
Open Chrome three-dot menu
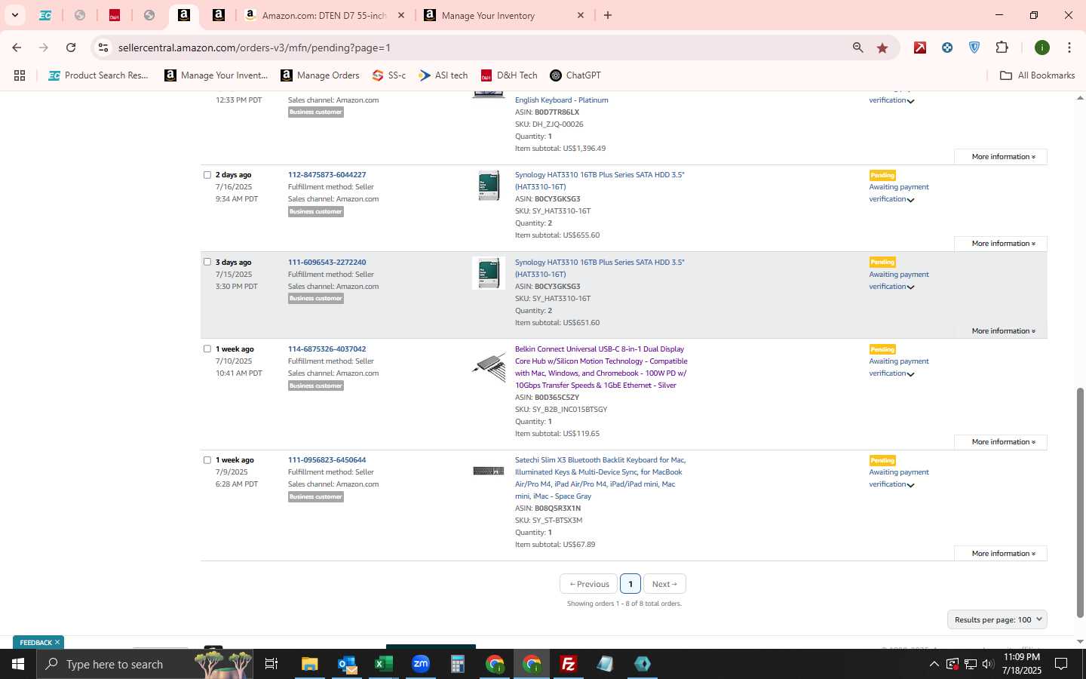pyautogui.click(x=1069, y=48)
